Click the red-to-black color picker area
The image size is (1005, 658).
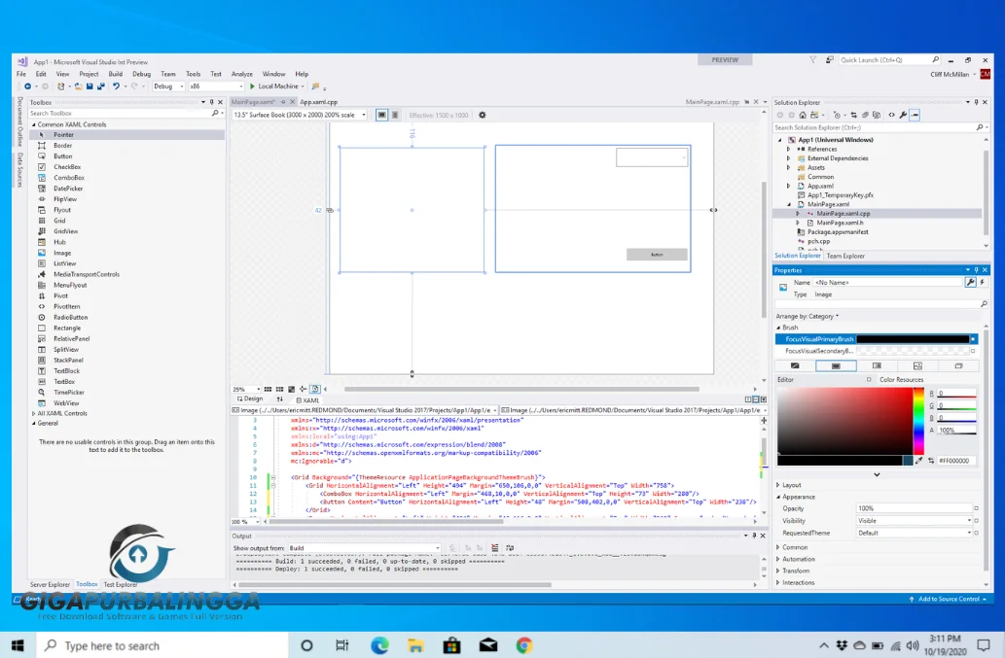click(x=844, y=421)
